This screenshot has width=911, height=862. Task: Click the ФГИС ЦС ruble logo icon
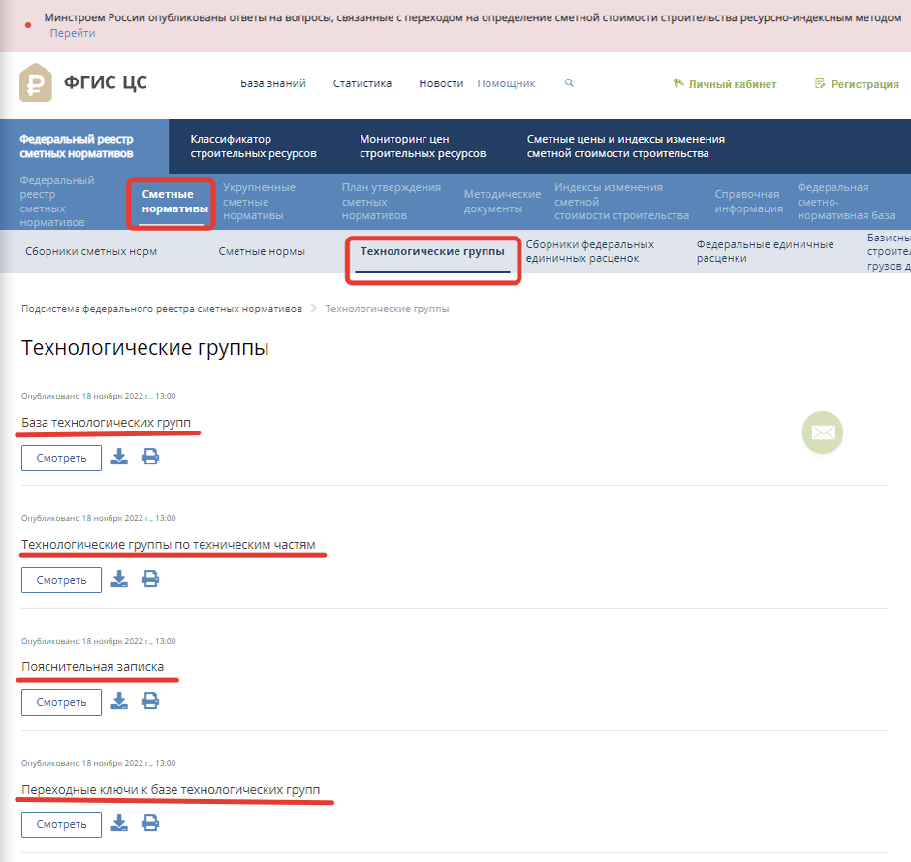tap(36, 82)
